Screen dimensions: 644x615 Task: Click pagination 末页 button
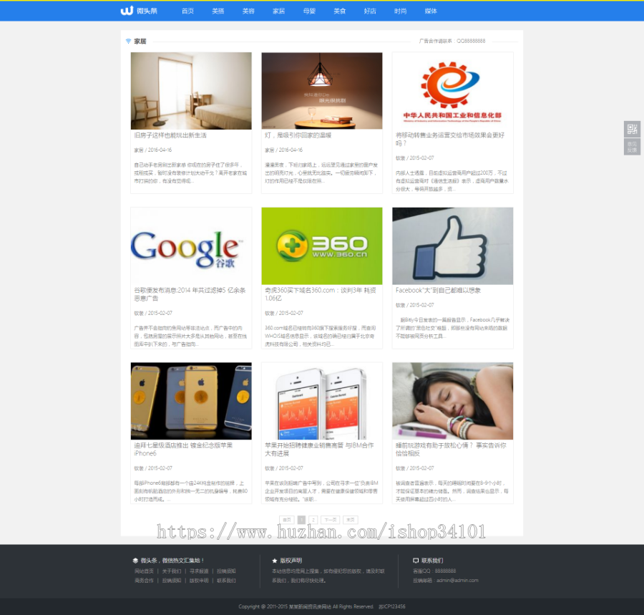pos(351,520)
